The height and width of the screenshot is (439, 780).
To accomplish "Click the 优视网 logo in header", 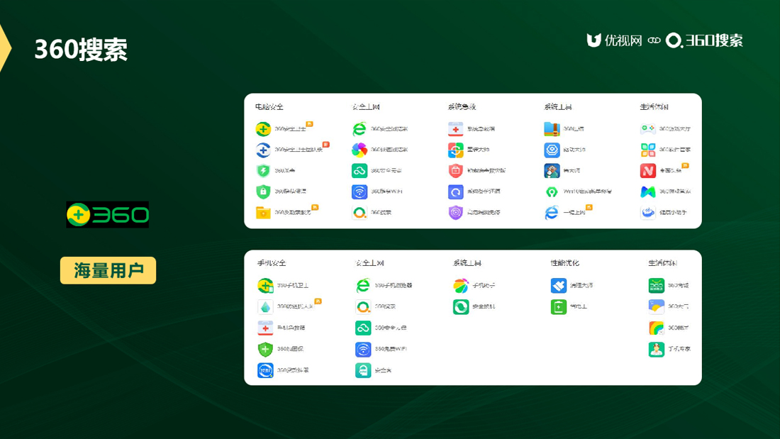I will [614, 40].
